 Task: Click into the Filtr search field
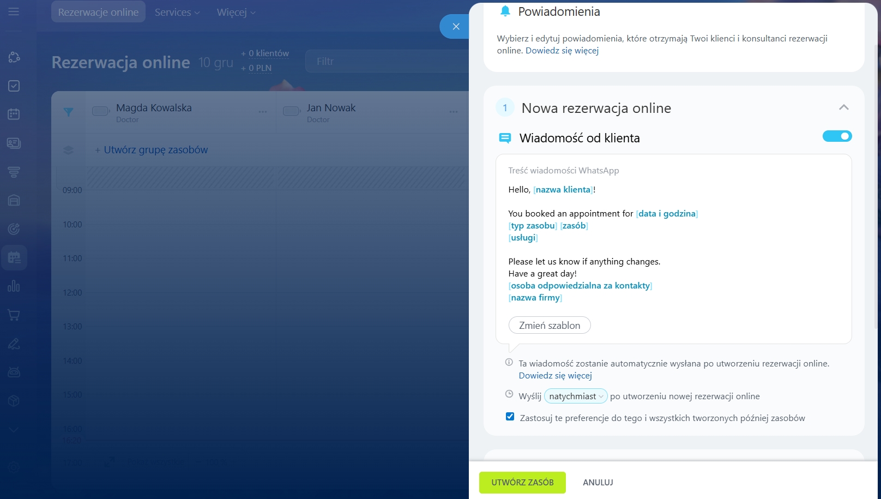(x=387, y=62)
